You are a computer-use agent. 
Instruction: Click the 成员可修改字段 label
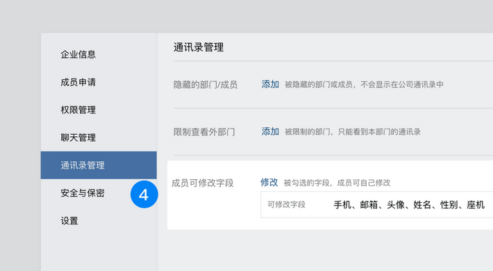(x=203, y=183)
